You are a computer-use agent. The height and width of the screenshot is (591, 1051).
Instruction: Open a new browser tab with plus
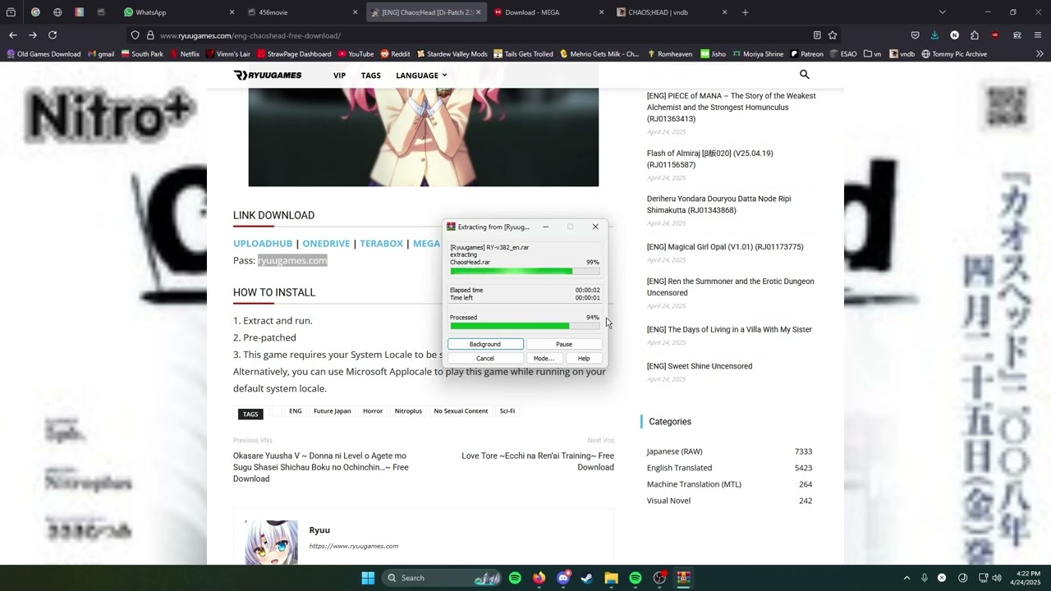pyautogui.click(x=746, y=12)
